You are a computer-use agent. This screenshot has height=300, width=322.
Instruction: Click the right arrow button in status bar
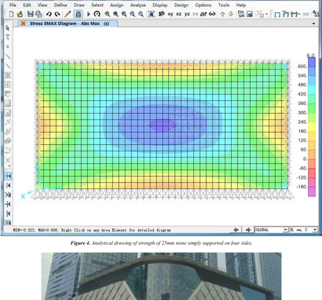[x=248, y=230]
